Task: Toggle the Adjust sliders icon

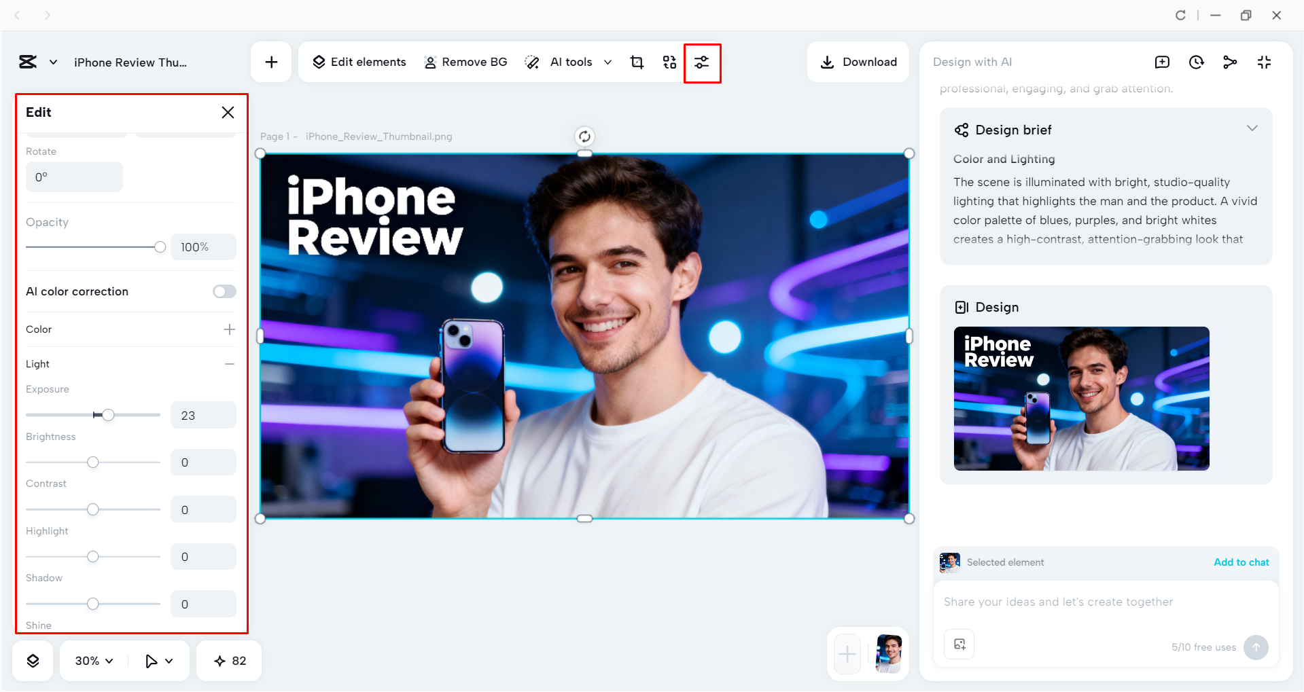Action: point(702,62)
